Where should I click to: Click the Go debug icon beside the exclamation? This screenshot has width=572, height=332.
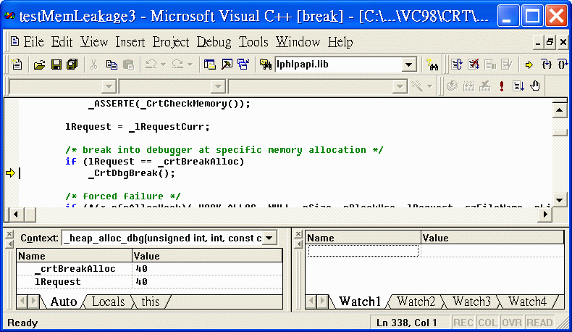point(518,86)
